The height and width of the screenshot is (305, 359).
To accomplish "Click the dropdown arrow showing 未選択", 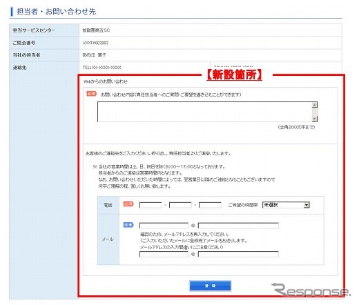I will pos(307,205).
